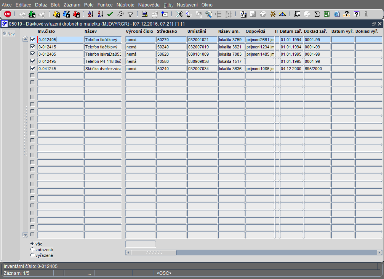Open the Nastavení menu

pyautogui.click(x=187, y=5)
